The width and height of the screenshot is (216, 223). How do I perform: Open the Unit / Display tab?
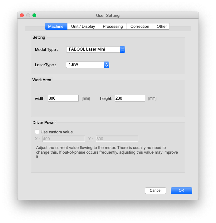(83, 27)
